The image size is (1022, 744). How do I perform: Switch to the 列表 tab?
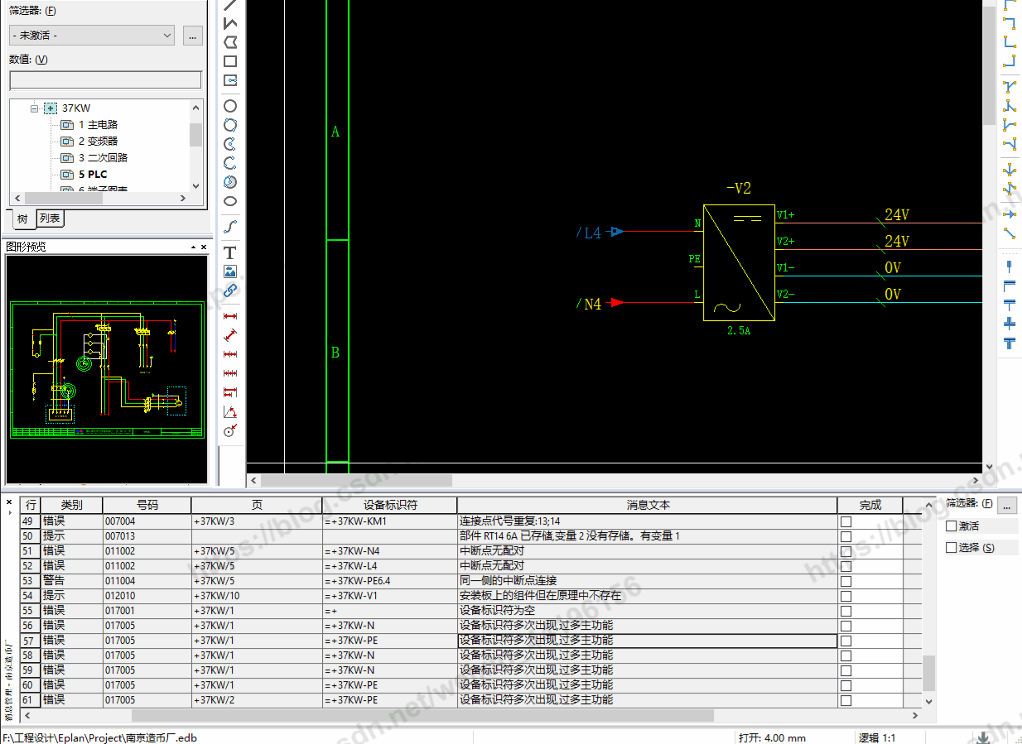click(x=50, y=218)
